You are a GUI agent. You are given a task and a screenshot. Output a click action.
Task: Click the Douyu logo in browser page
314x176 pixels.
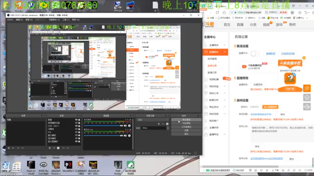click(x=209, y=25)
